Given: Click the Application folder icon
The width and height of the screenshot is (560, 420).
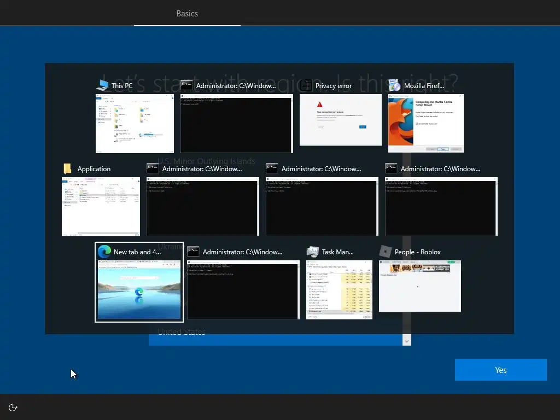Looking at the screenshot, I should 68,168.
